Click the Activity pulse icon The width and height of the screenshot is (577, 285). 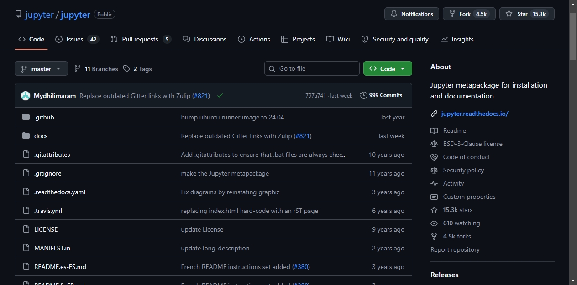point(434,183)
